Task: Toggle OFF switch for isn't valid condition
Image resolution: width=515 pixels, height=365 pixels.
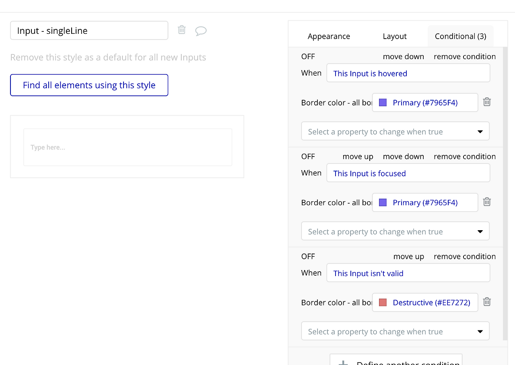Action: (308, 256)
